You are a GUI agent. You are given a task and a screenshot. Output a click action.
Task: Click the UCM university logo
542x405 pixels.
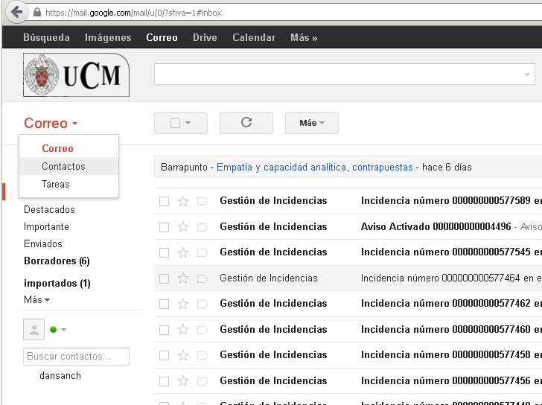coord(77,74)
